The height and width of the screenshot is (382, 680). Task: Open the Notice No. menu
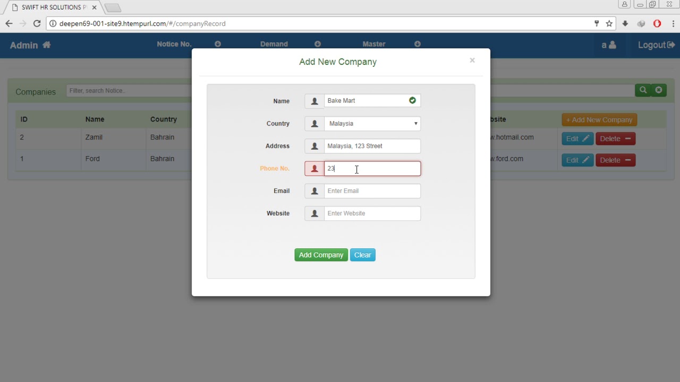click(174, 44)
